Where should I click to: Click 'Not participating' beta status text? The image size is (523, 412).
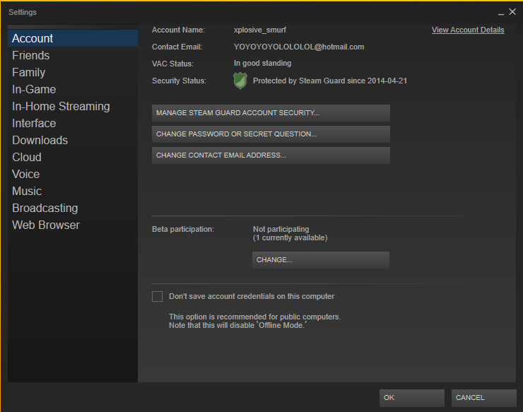tap(281, 229)
